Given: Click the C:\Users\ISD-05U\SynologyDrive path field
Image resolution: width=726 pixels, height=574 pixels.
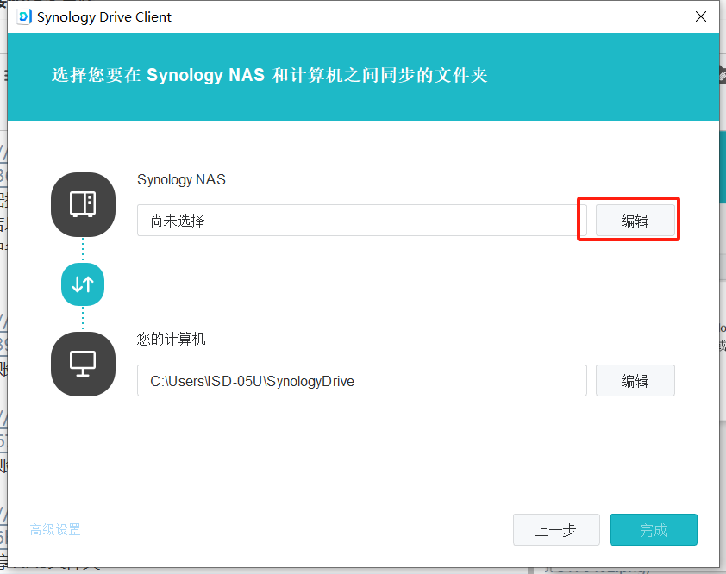Looking at the screenshot, I should tap(361, 380).
